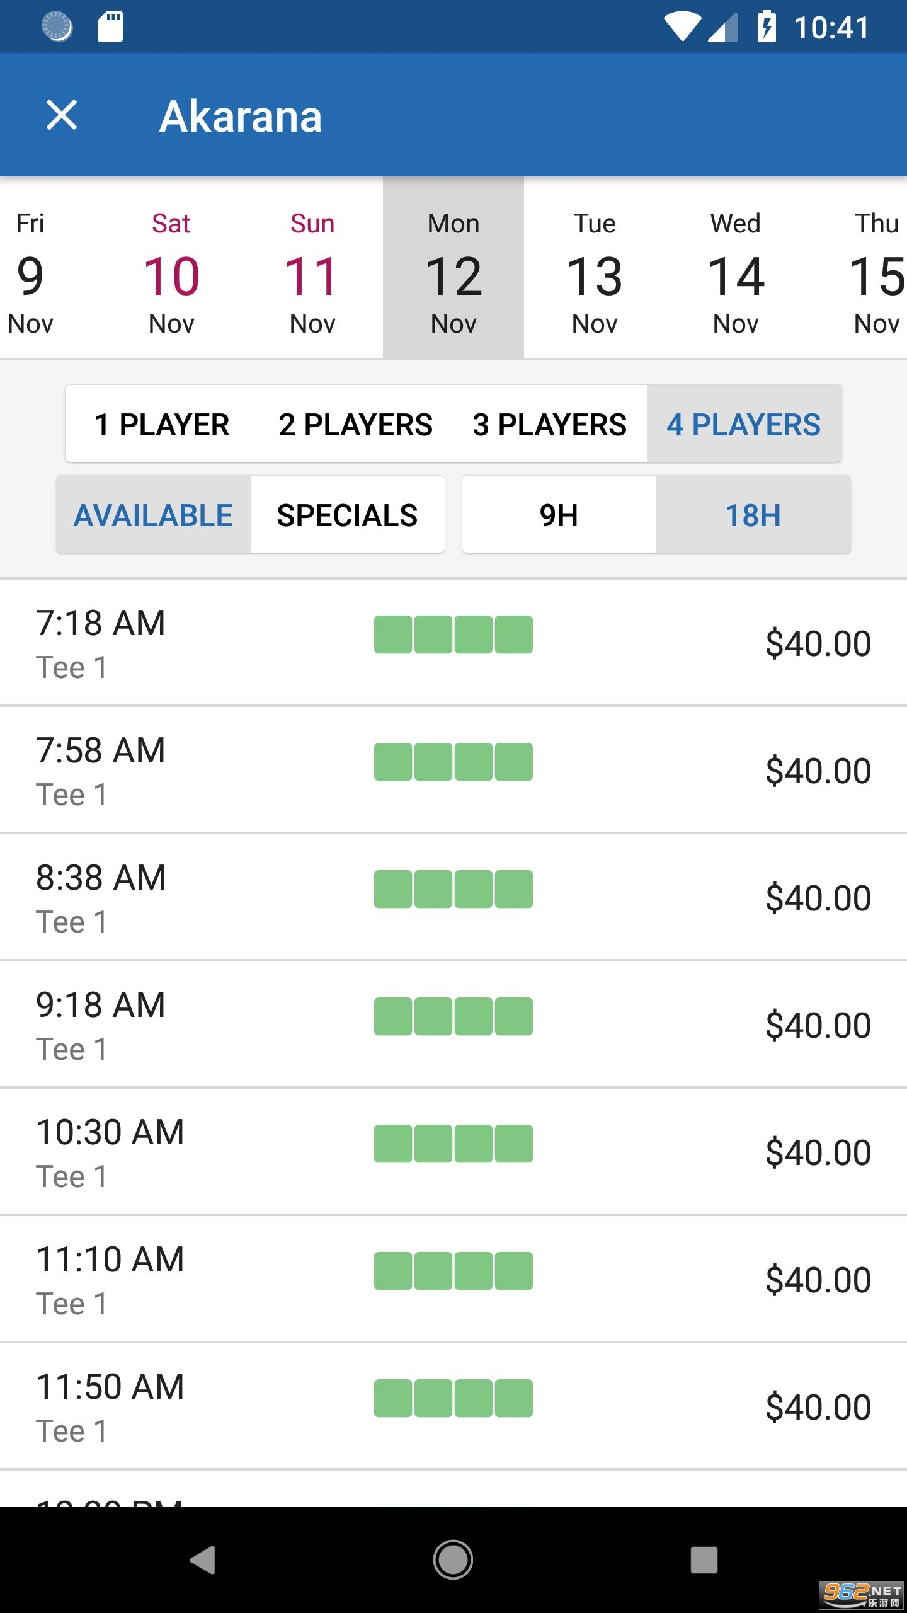Switch to 2 PLAYERS filter
This screenshot has width=907, height=1613.
click(x=355, y=424)
